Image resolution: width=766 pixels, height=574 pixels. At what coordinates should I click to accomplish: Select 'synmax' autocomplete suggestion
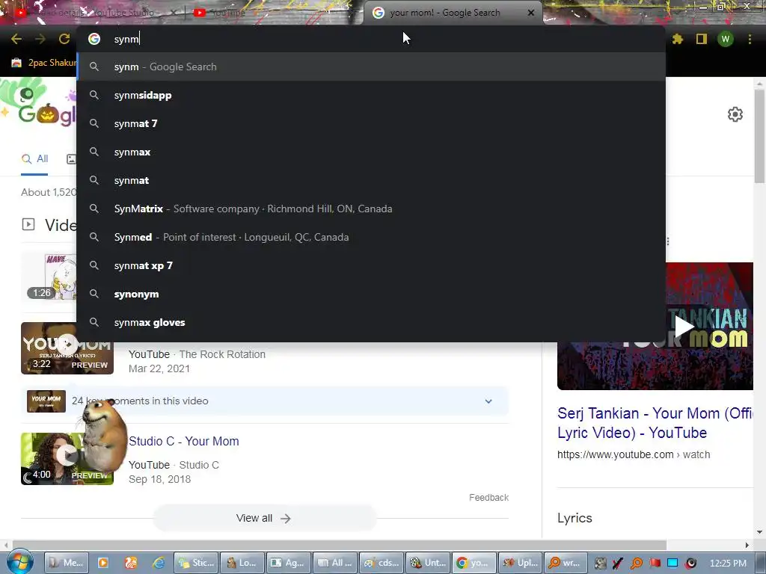(371, 152)
